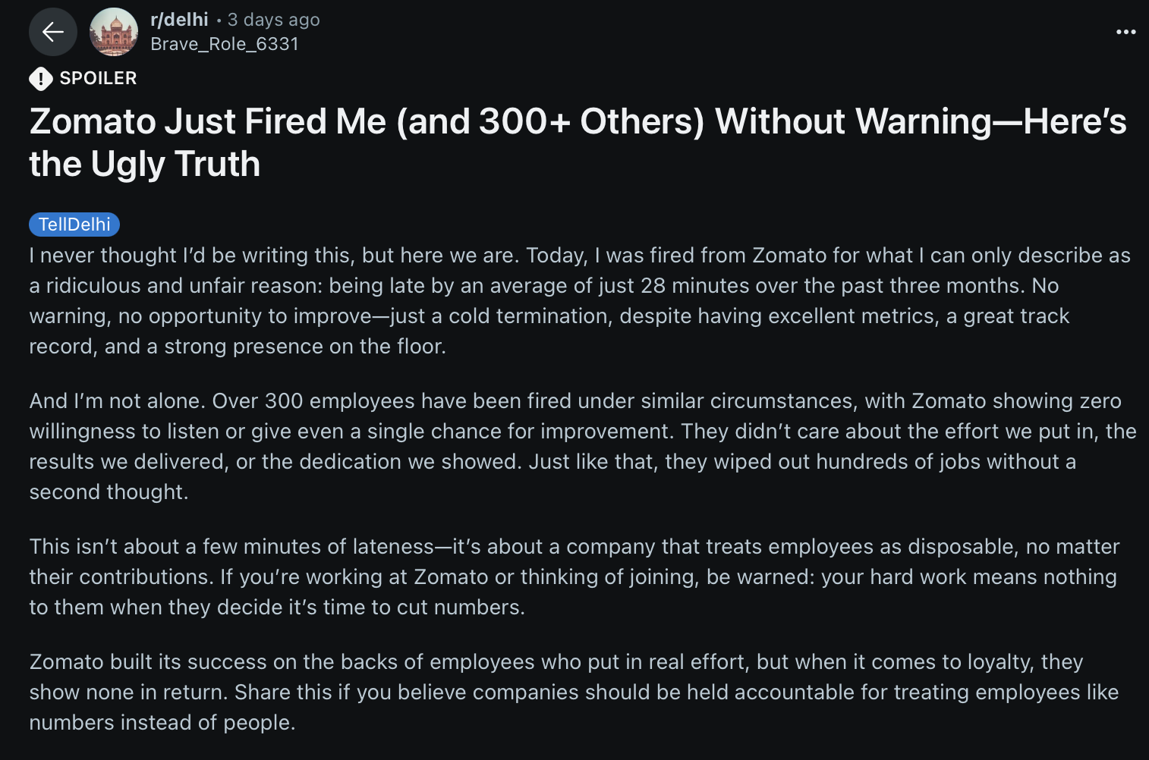1149x760 pixels.
Task: Click the paragraph starting 'Zomato built its success'
Action: (x=574, y=692)
